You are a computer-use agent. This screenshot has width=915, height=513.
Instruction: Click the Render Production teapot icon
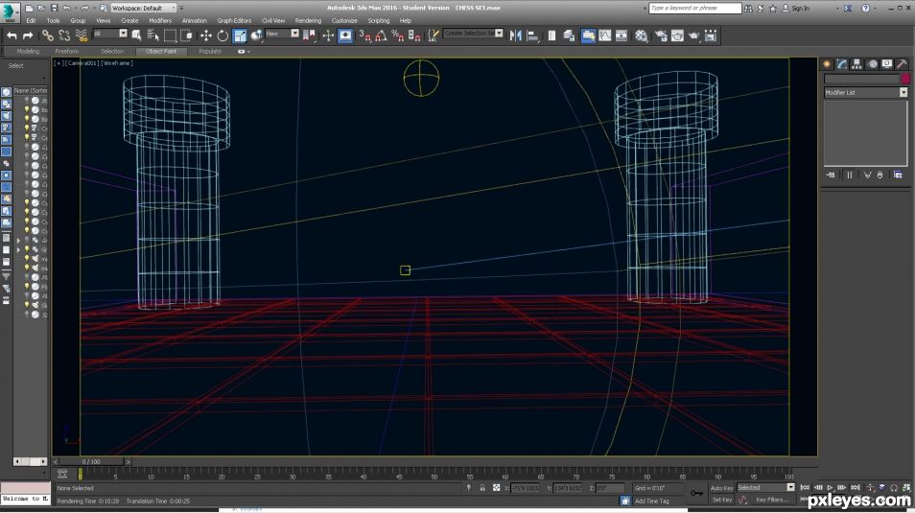(x=694, y=36)
